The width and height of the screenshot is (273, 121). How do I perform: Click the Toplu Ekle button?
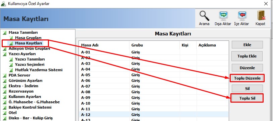[247, 56]
